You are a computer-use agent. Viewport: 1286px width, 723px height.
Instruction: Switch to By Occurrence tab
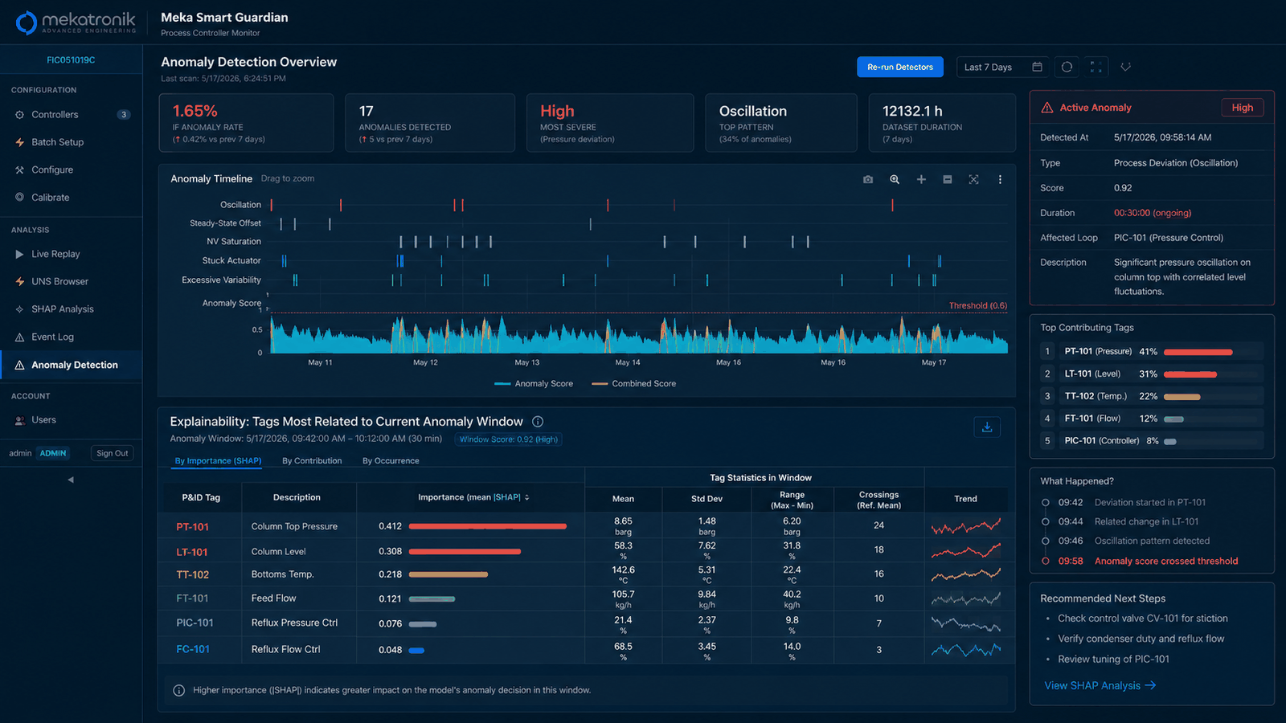pos(391,461)
